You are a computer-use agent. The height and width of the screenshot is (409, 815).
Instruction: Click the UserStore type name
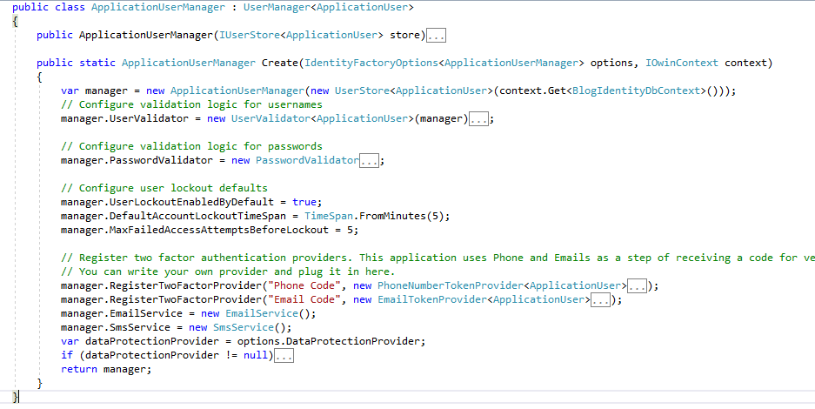[x=362, y=91]
